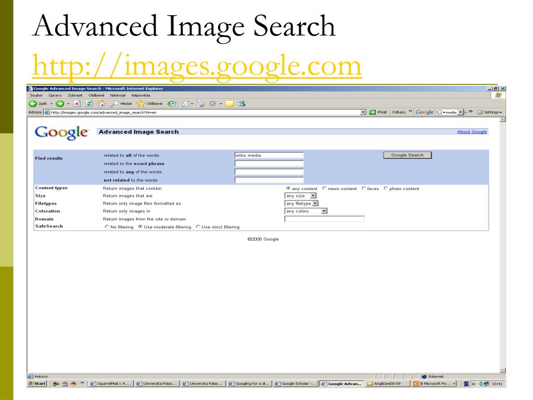533x400 pixels.
Task: Open the Mail icon dropdown arrow
Action: point(192,104)
